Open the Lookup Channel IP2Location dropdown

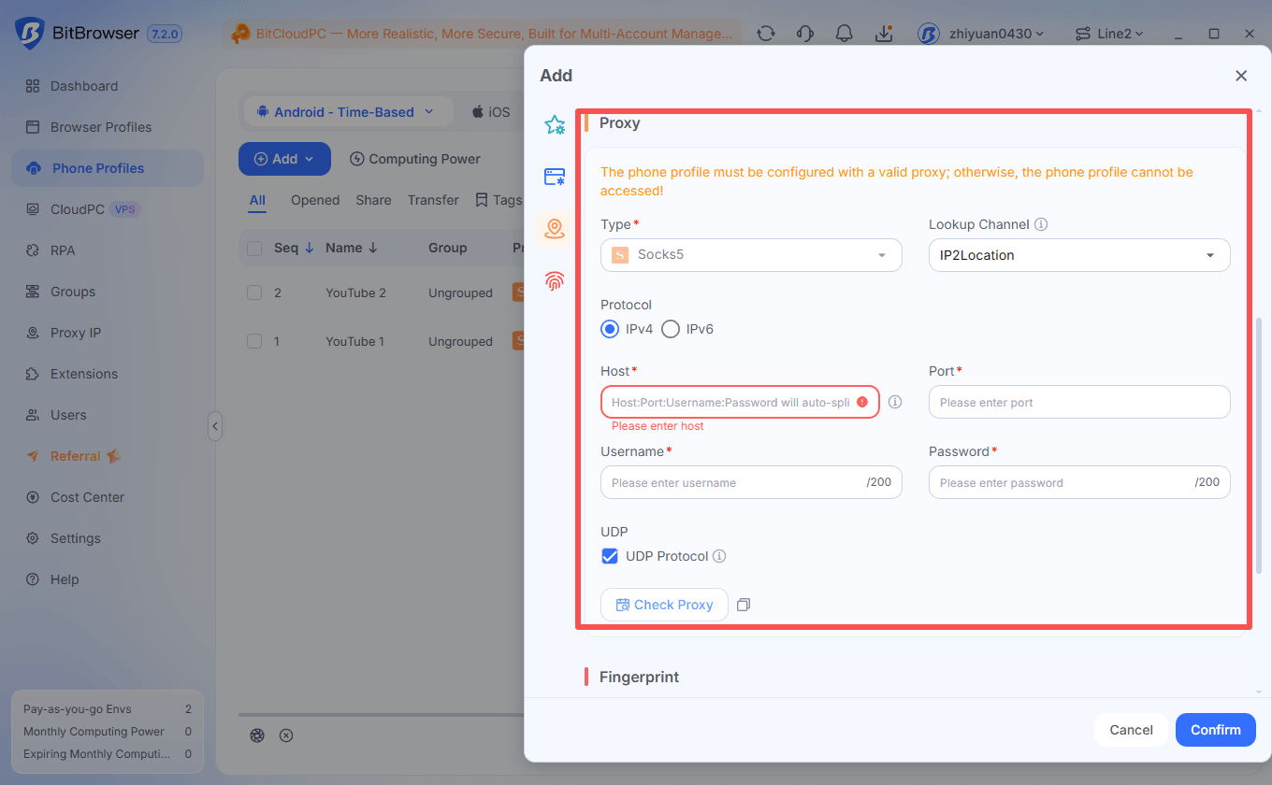tap(1079, 255)
